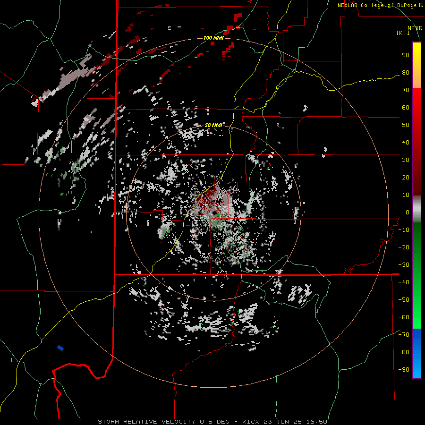Click the 80 value on the velocity scale
The image size is (425, 425).
[406, 72]
